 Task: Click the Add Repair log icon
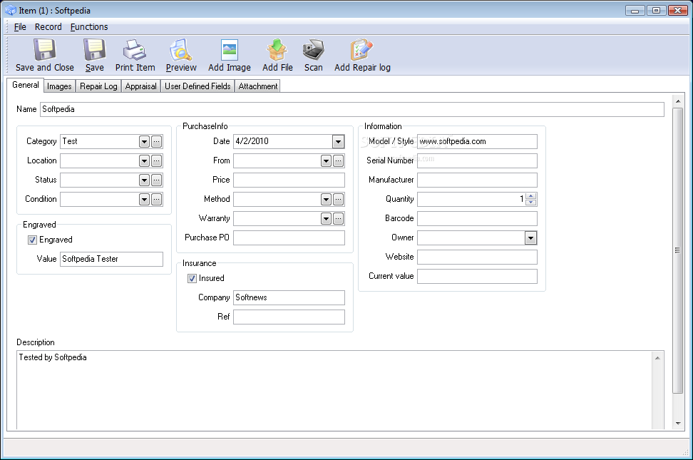[x=362, y=49]
